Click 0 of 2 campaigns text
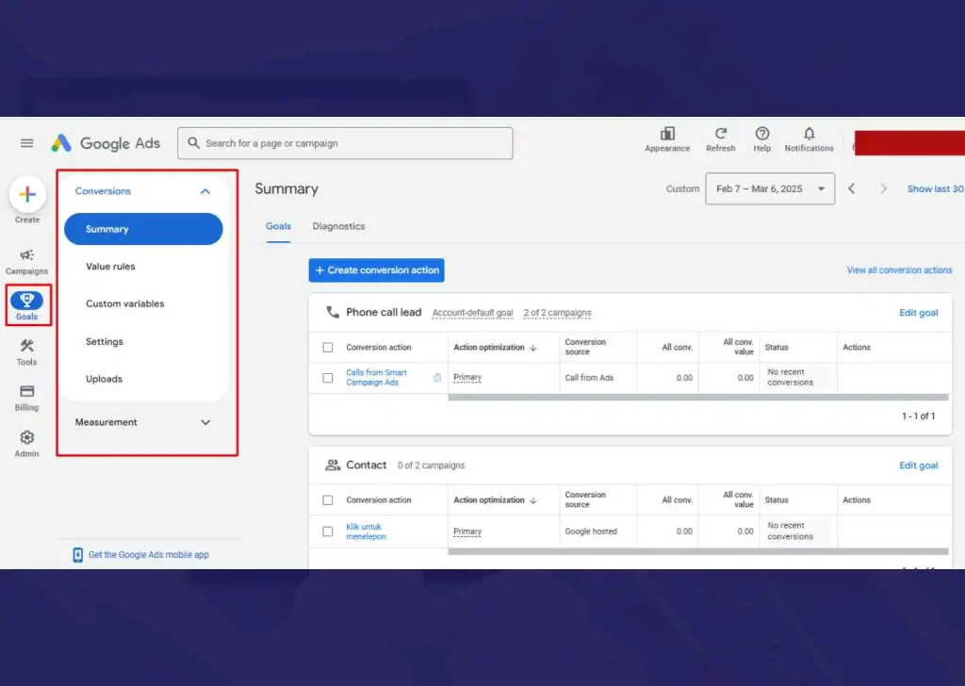The image size is (965, 686). 431,465
